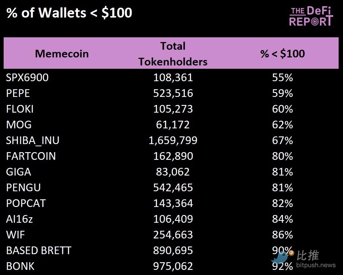Click SHIBA_INU tokenholders value 1,659,799
The height and width of the screenshot is (275, 343).
173,140
